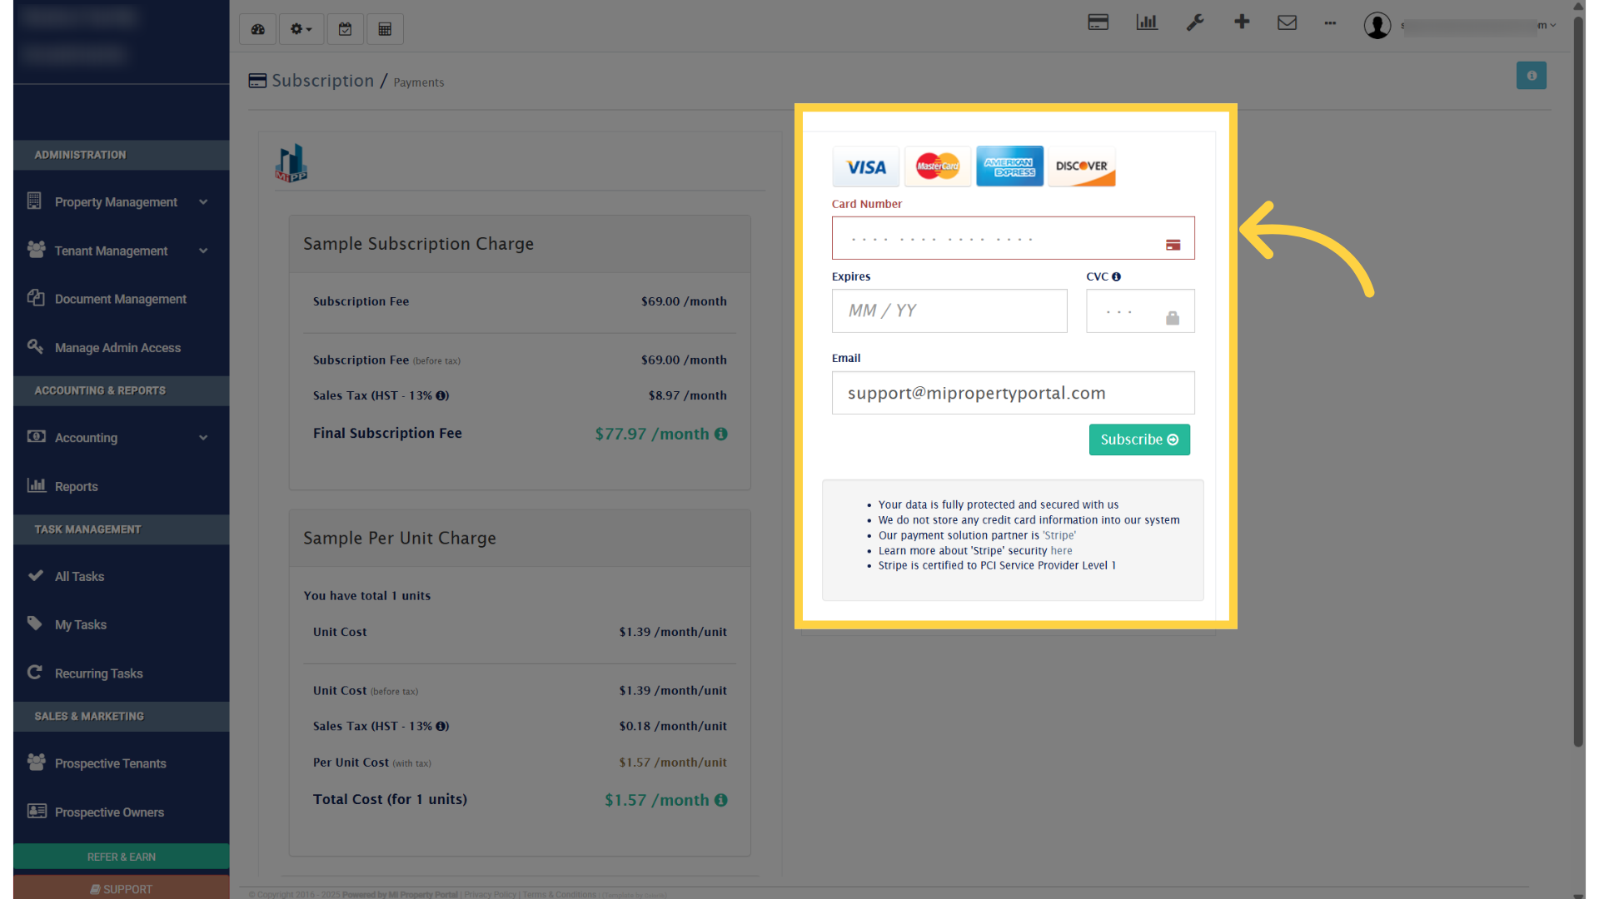Image resolution: width=1599 pixels, height=899 pixels.
Task: Click the Card Number input field
Action: click(1013, 237)
